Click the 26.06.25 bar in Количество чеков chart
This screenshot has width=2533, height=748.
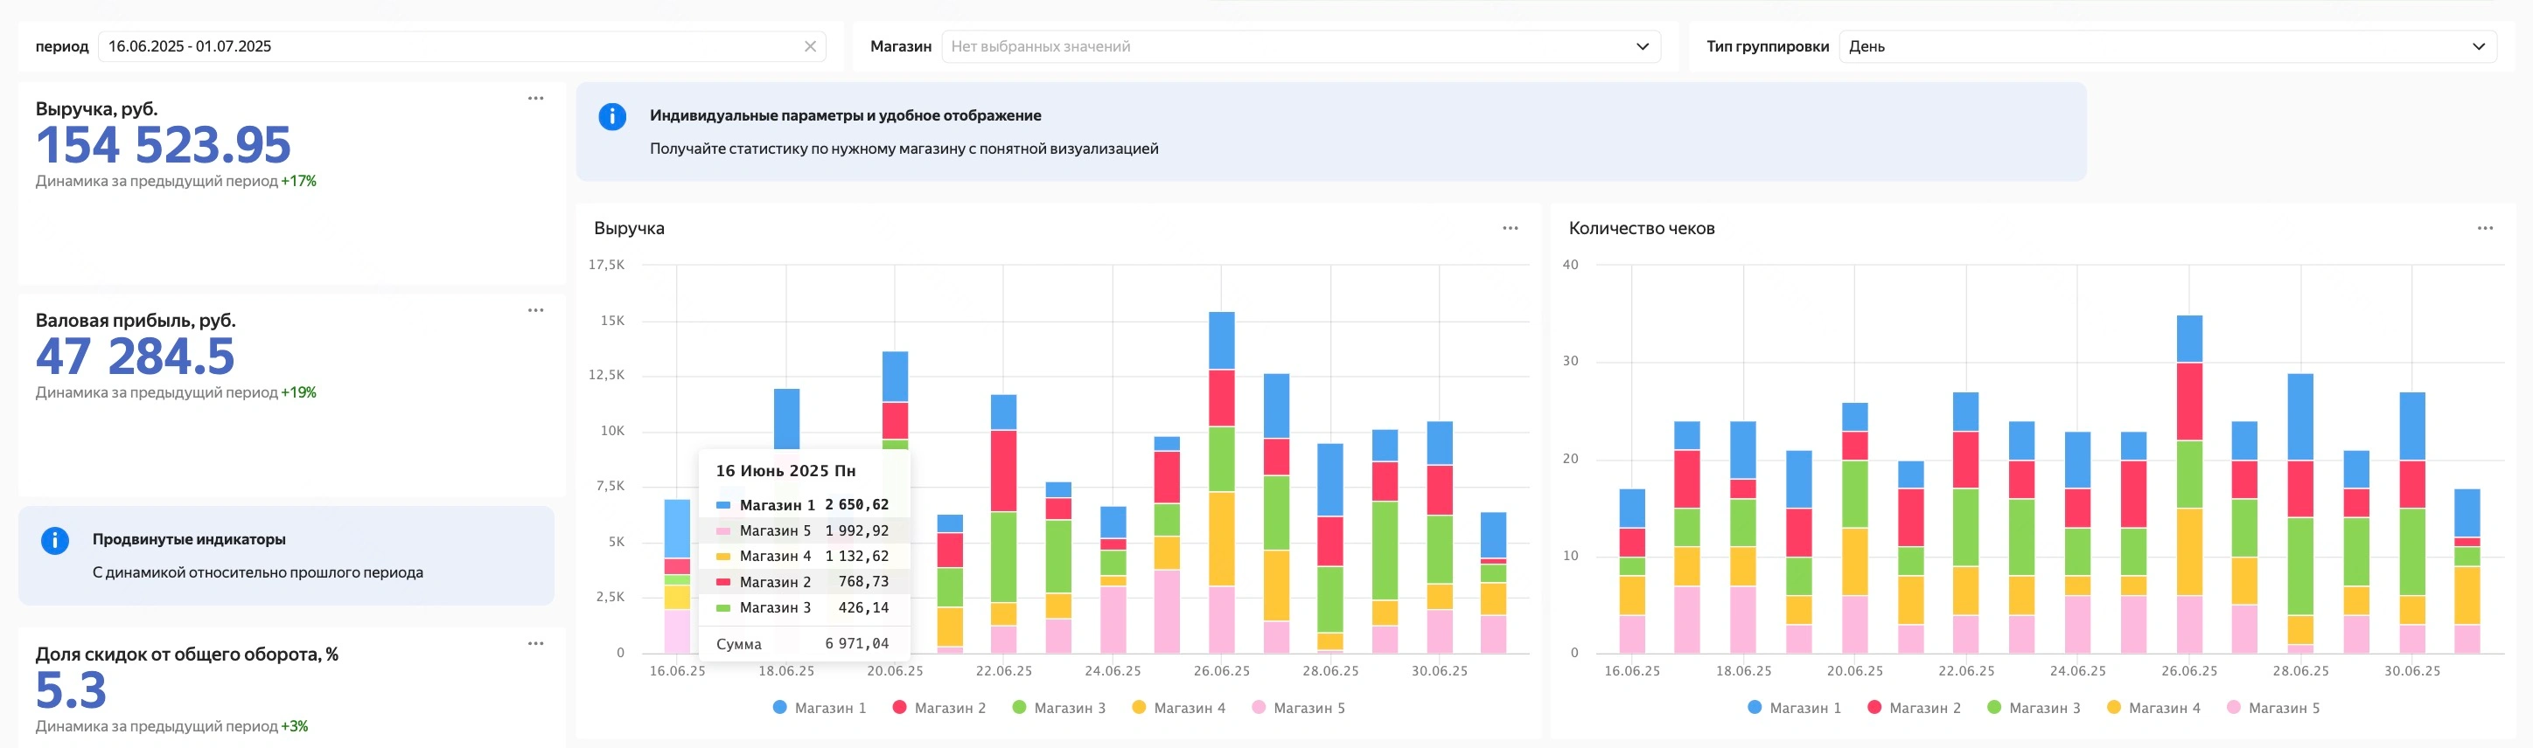tap(2189, 483)
